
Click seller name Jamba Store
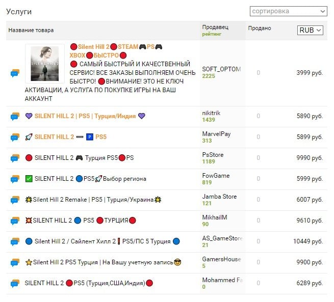[x=219, y=197]
